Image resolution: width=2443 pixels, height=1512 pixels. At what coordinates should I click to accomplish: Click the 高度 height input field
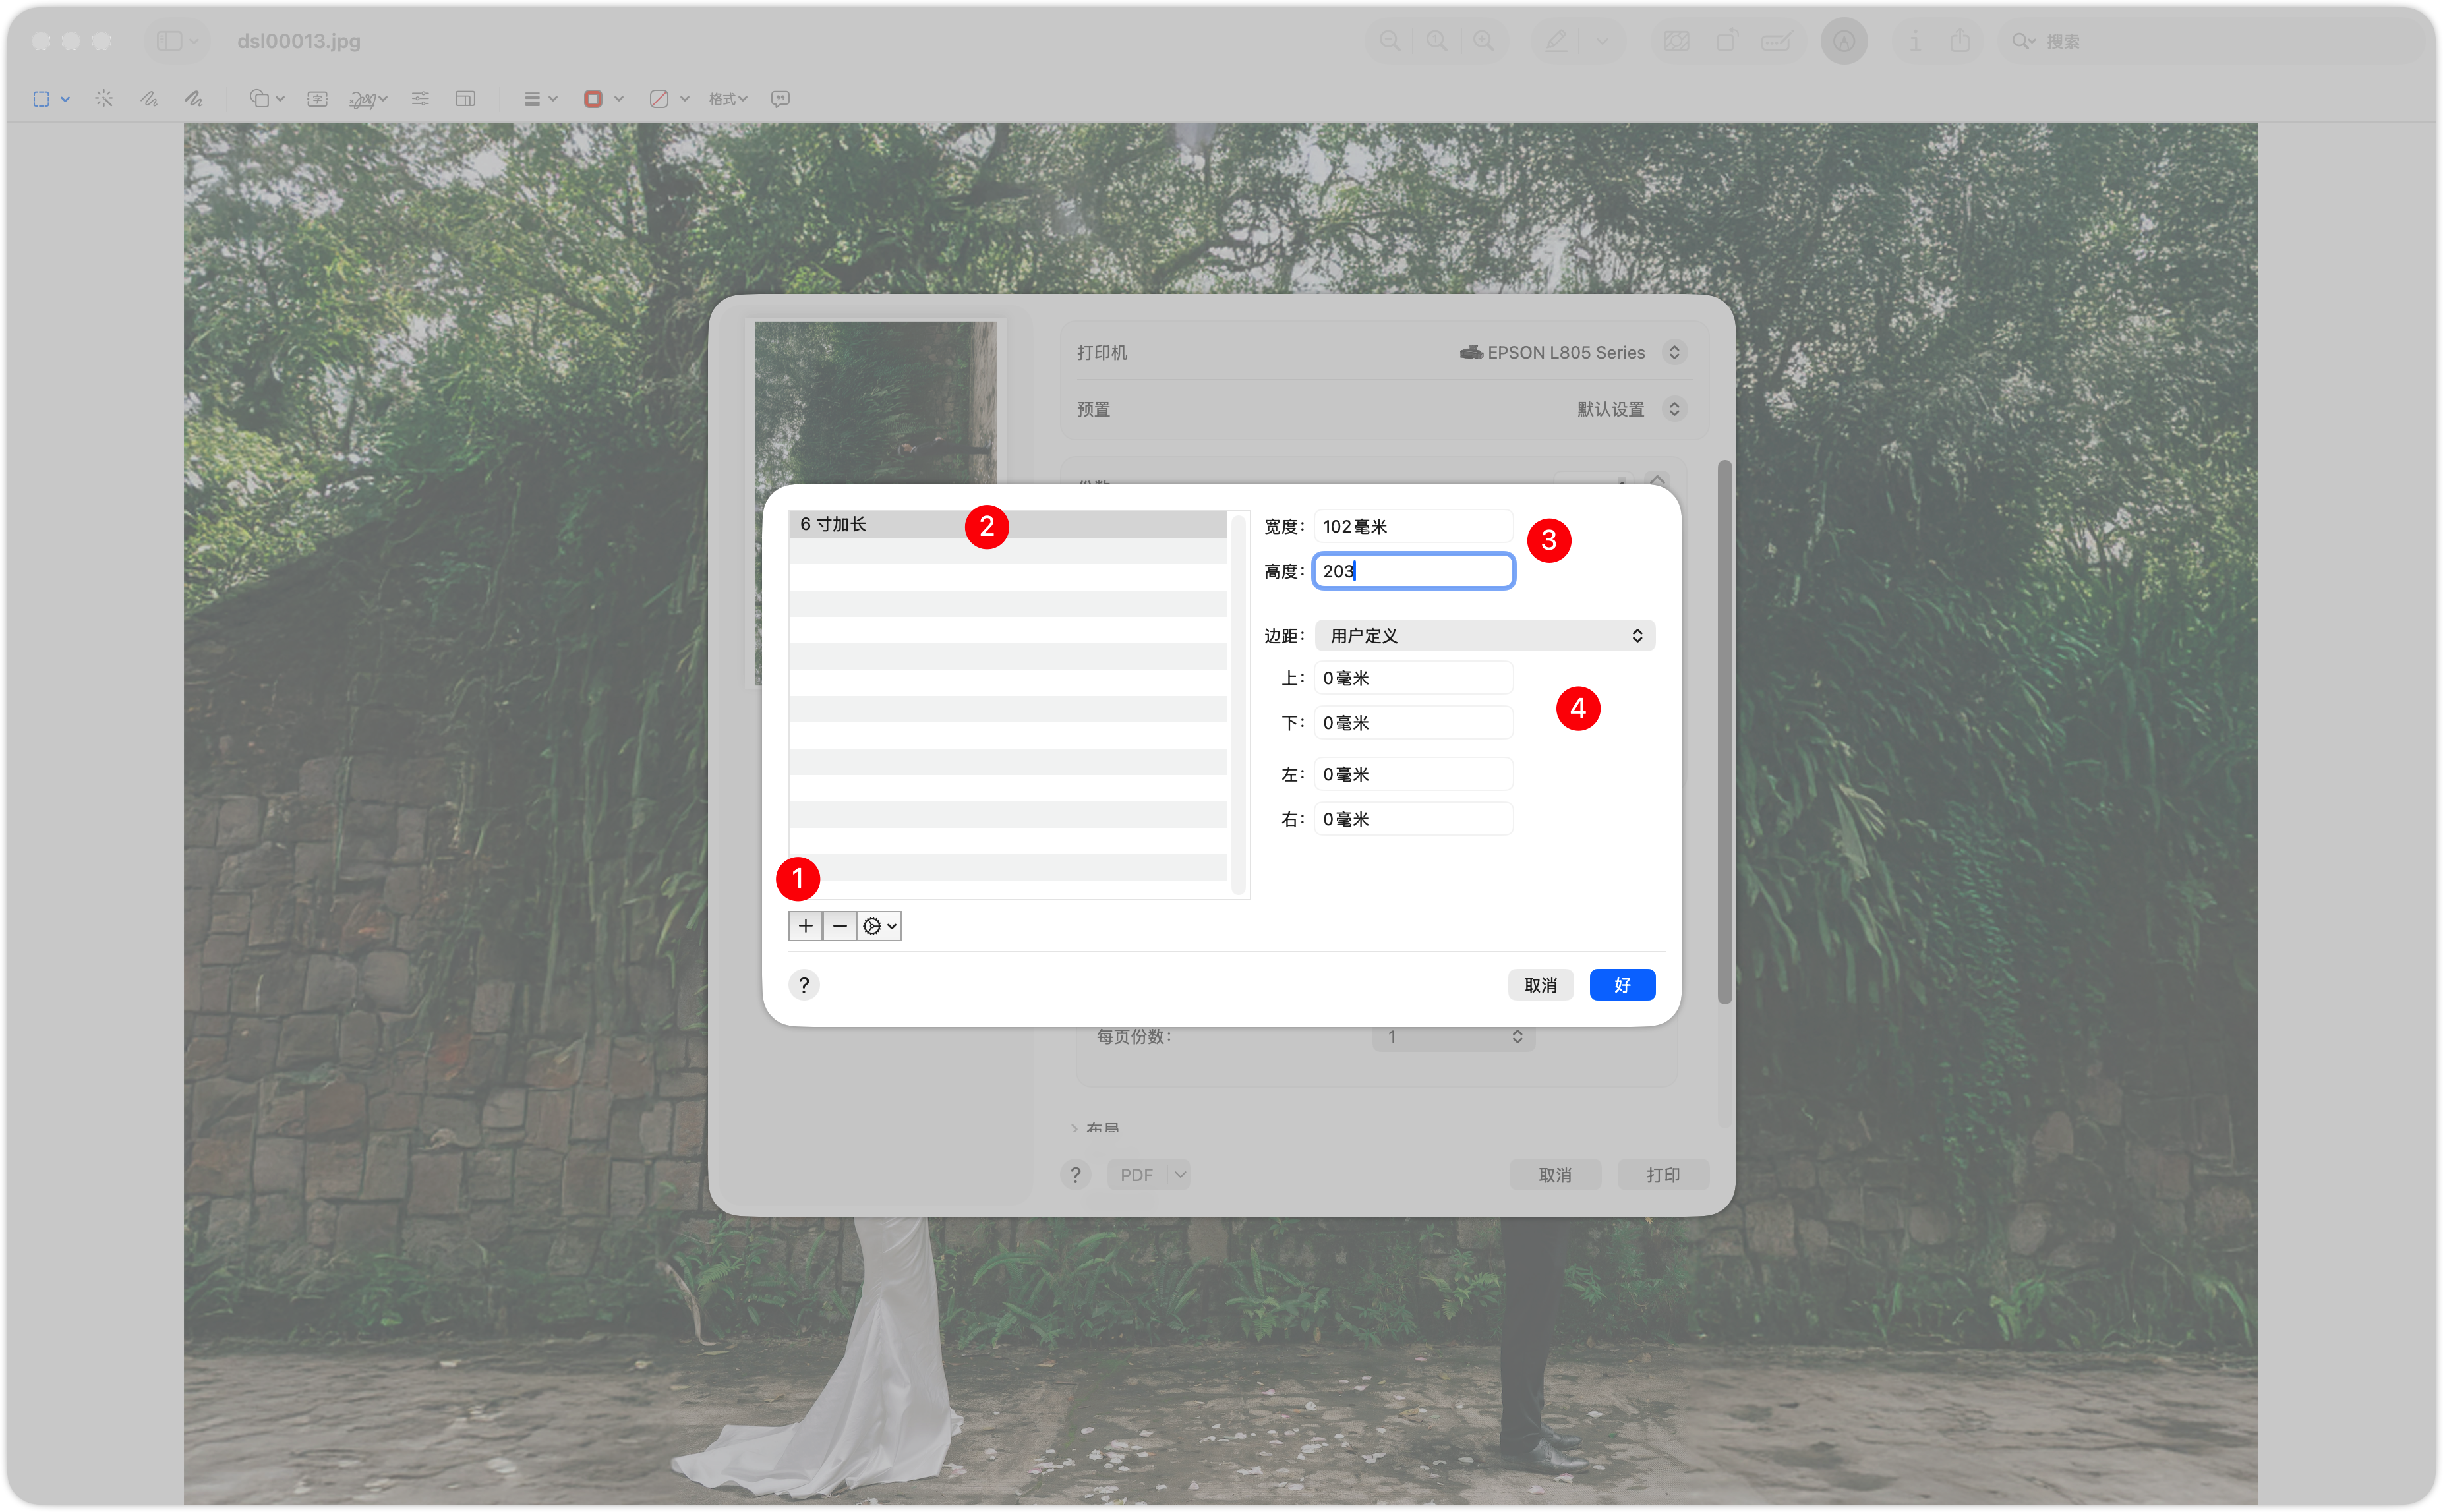(1413, 571)
